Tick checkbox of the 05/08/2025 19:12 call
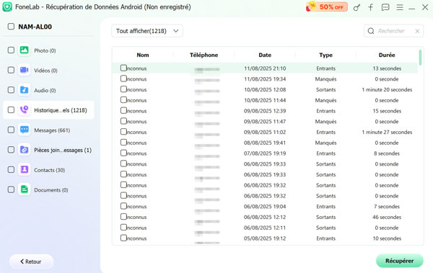Viewport: 433px width, 273px height. click(x=123, y=238)
